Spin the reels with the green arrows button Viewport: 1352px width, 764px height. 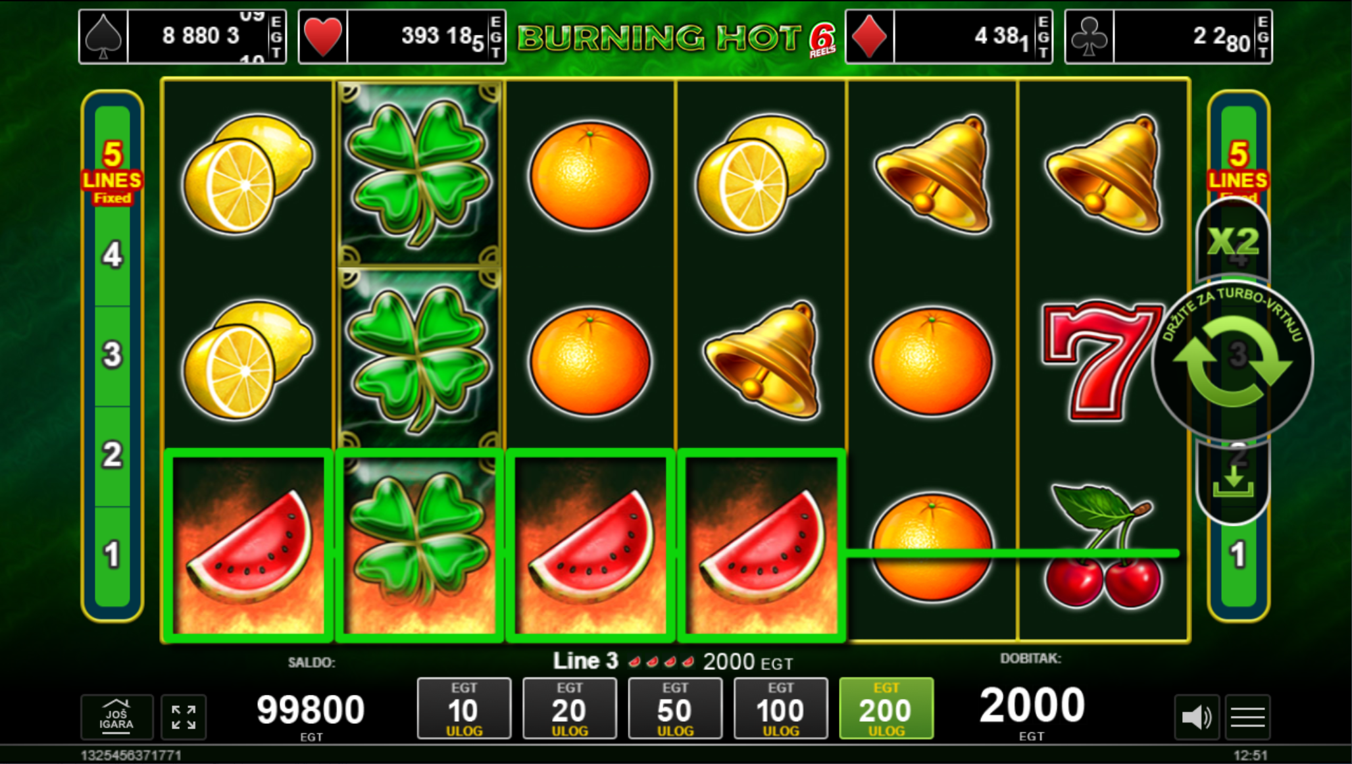click(1232, 361)
